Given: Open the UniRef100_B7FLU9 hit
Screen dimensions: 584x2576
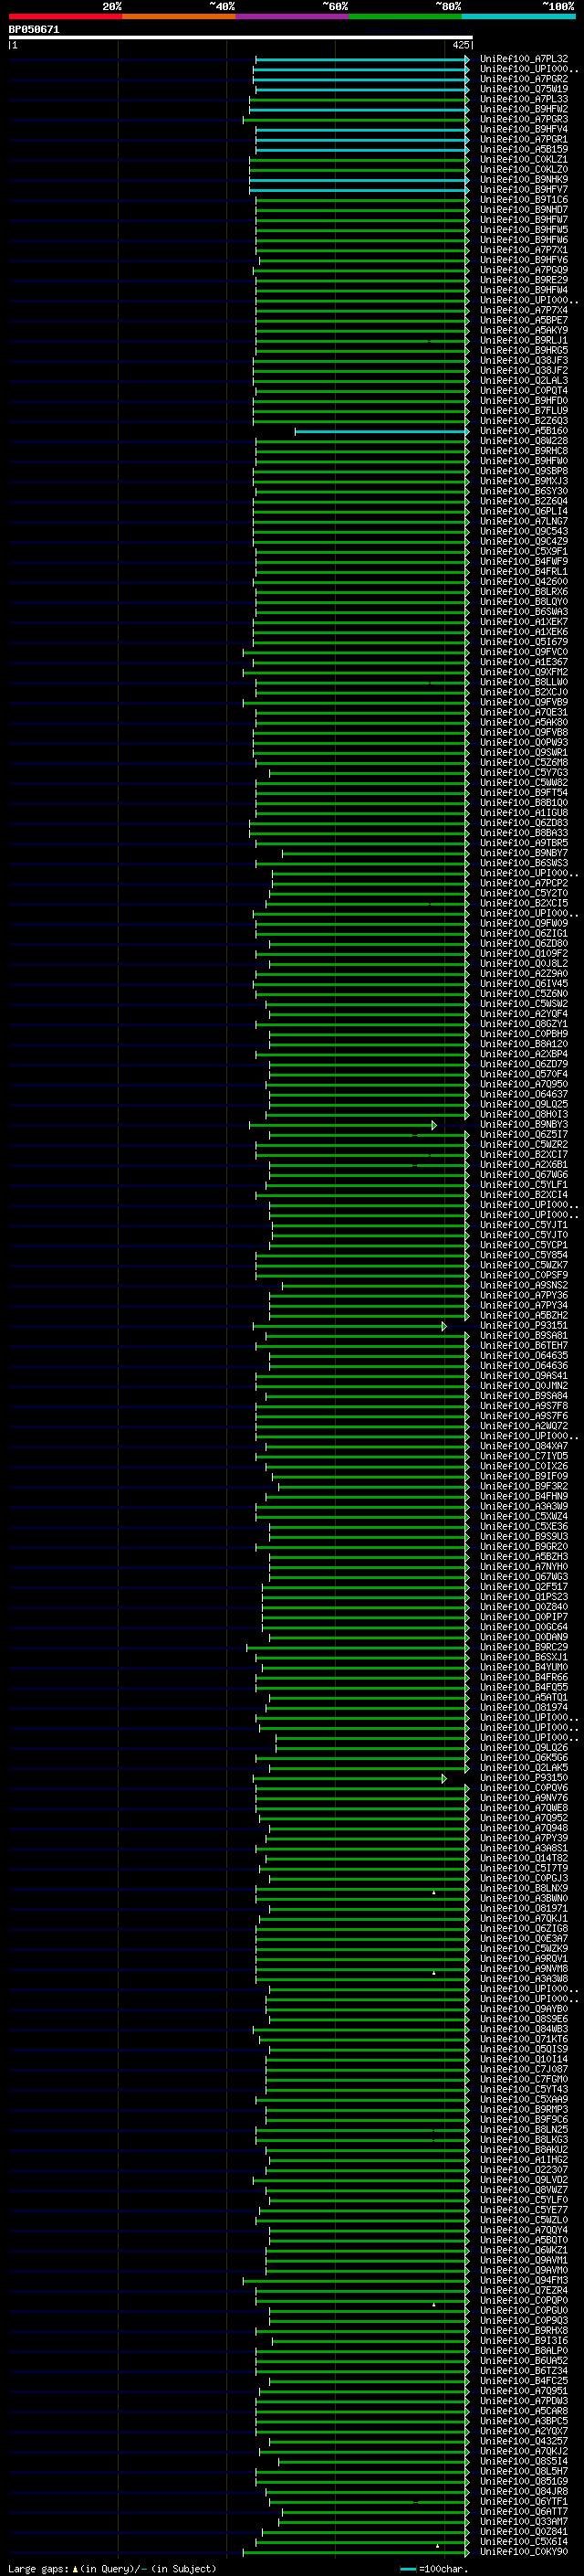Looking at the screenshot, I should [x=524, y=410].
